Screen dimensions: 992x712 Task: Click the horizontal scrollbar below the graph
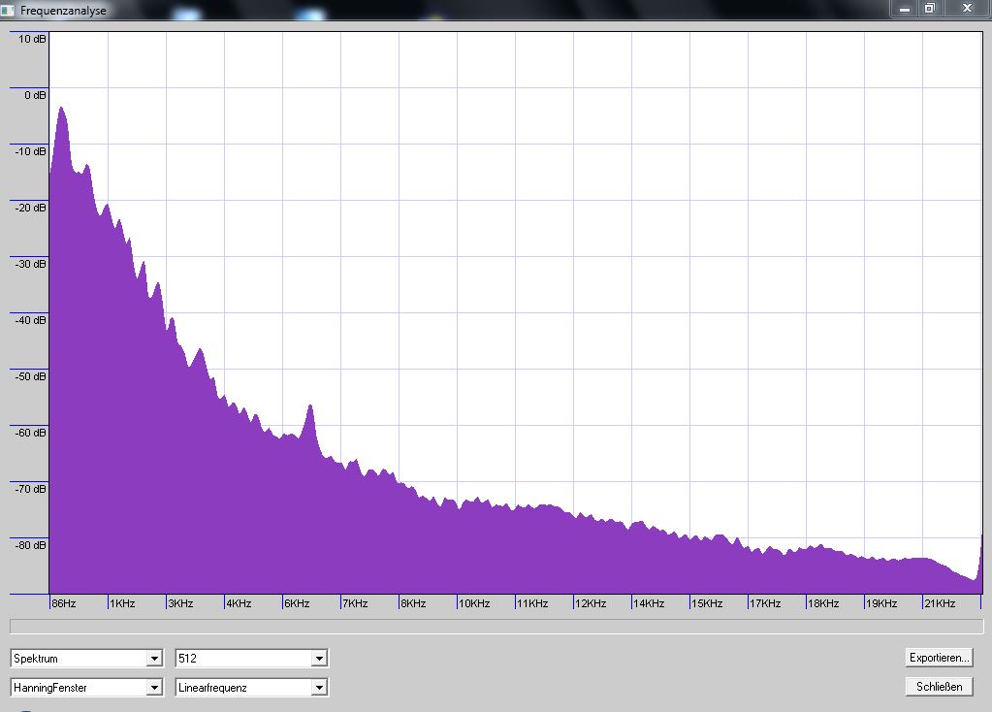(x=496, y=627)
